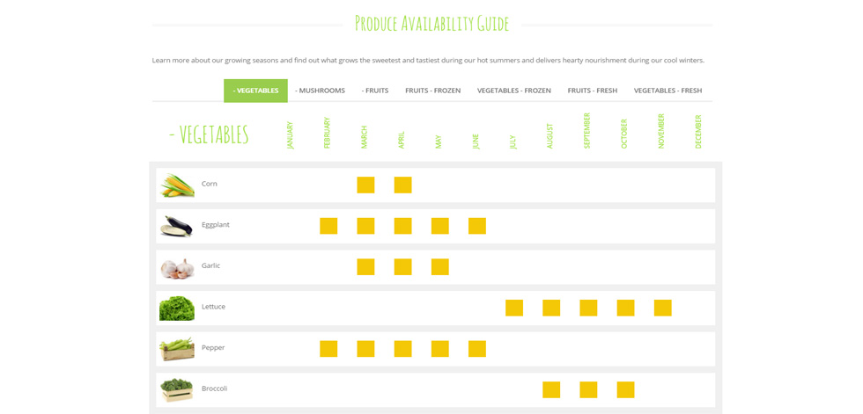The image size is (863, 414).
Task: Click the OCTOBER column header
Action: click(624, 134)
